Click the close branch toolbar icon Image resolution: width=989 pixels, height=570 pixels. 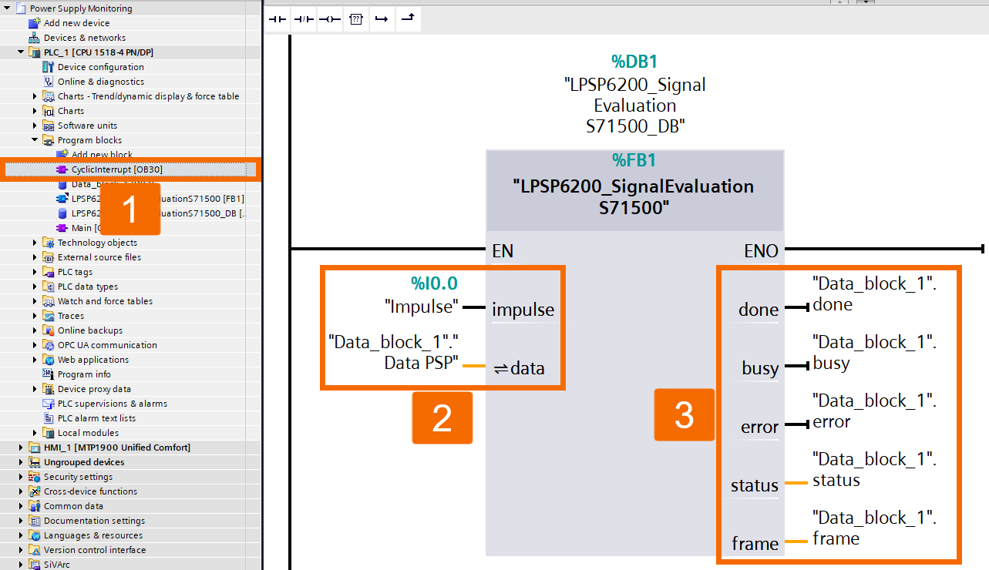coord(407,19)
